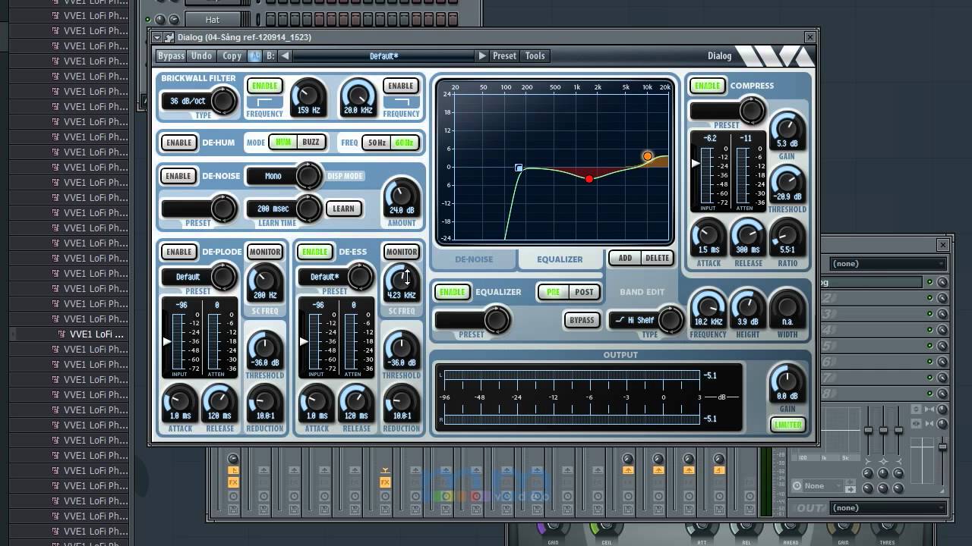Click the Band Edit HEIGHT knob
The image size is (972, 546).
tap(748, 311)
